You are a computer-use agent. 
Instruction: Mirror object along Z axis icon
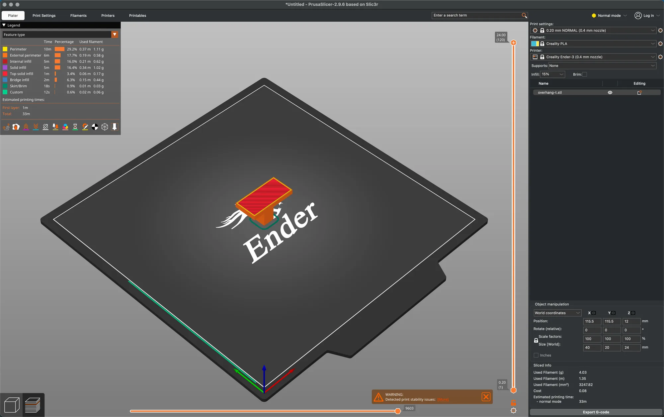(633, 313)
